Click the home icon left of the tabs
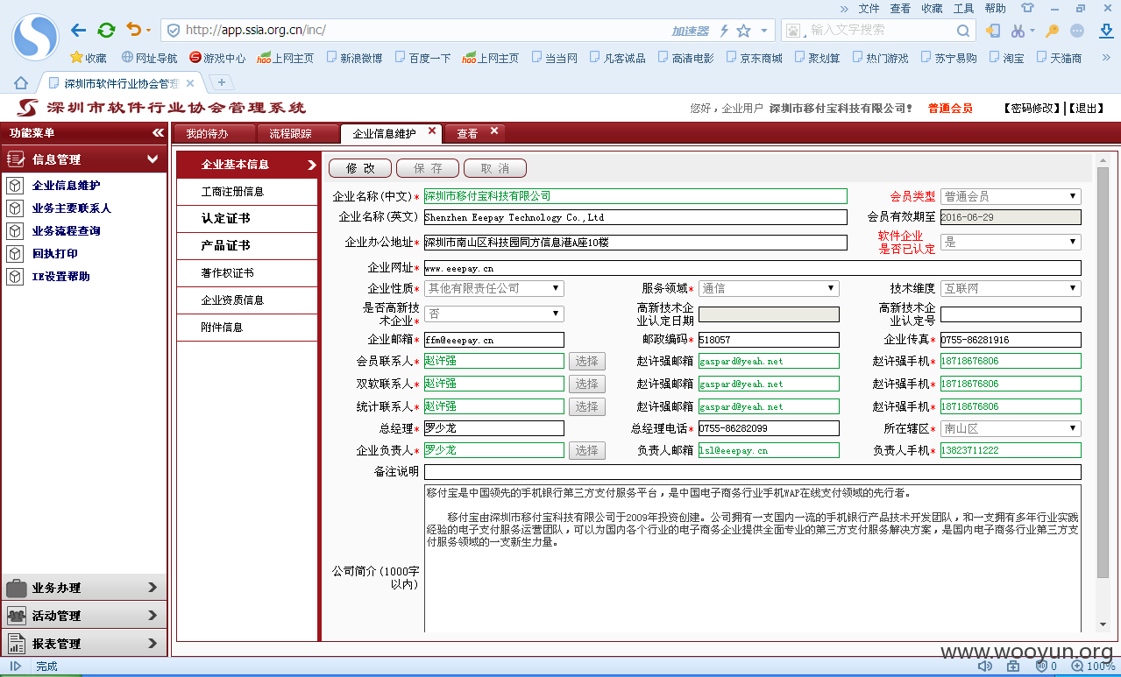1121x677 pixels. (21, 83)
